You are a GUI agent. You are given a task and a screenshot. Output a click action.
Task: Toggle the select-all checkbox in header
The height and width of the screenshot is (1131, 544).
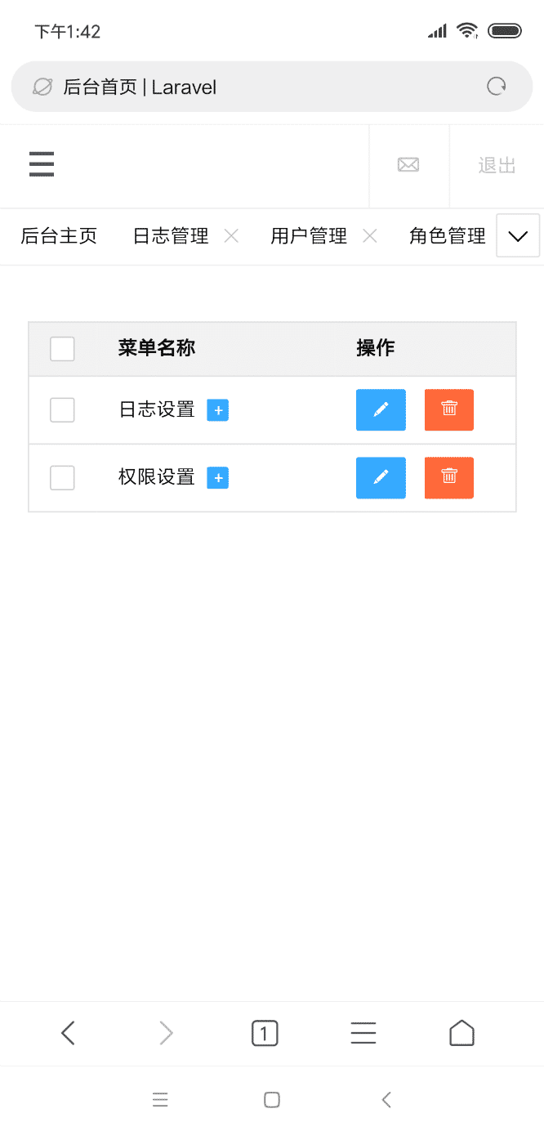(62, 349)
